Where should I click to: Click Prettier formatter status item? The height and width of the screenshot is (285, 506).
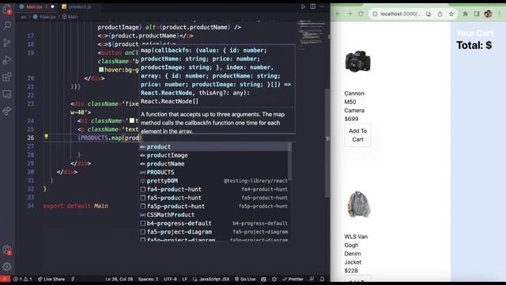click(293, 279)
